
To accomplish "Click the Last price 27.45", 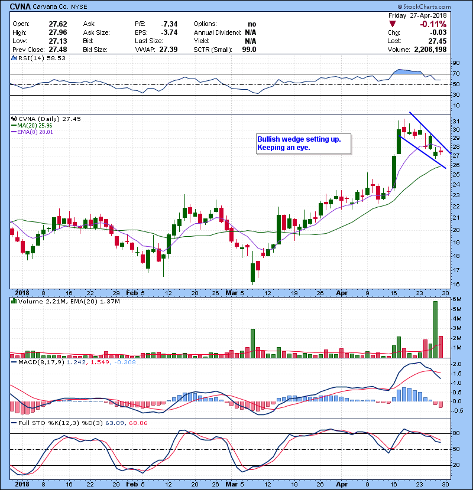I will (438, 41).
